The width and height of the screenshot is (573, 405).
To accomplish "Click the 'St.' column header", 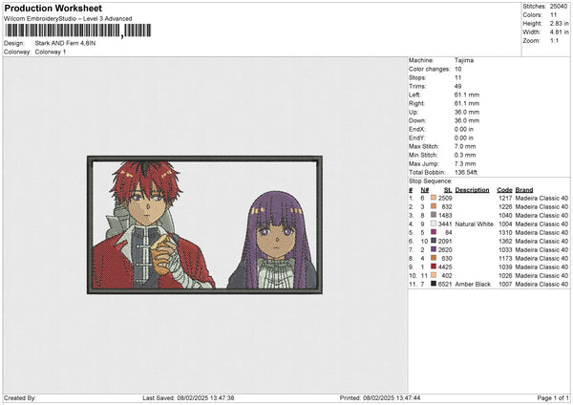I will coord(448,190).
